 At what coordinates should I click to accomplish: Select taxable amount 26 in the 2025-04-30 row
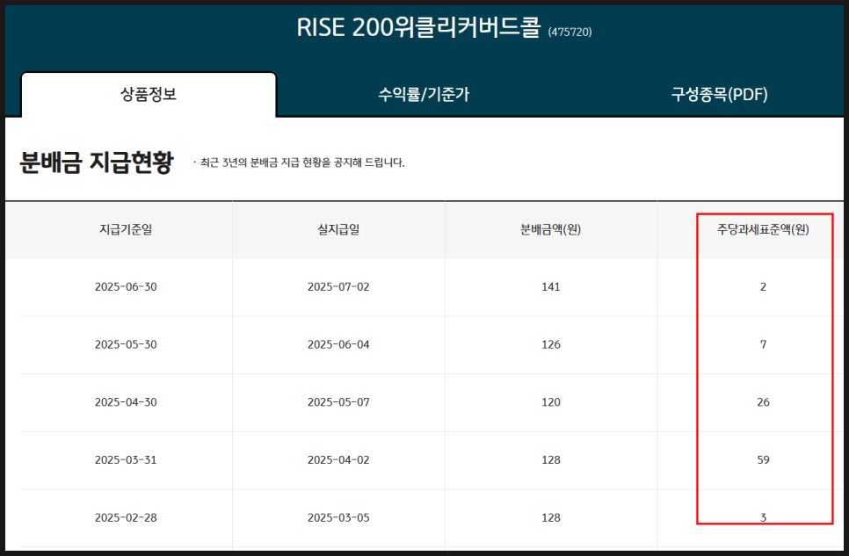(763, 402)
